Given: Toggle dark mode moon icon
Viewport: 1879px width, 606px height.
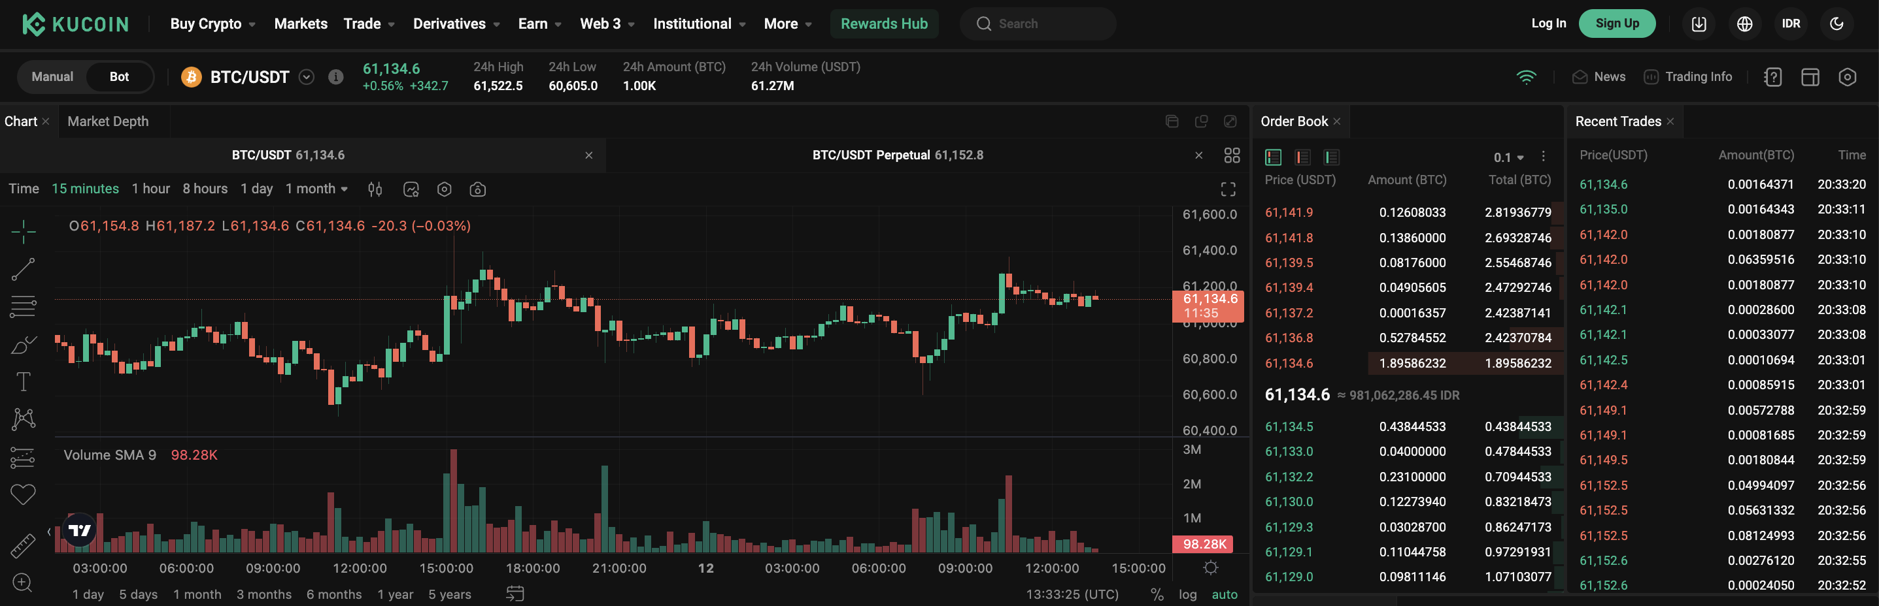Looking at the screenshot, I should click(x=1837, y=24).
